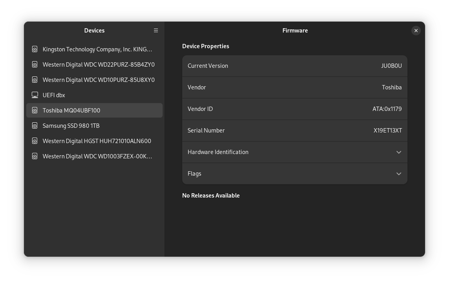Click the No Releases Available text
The width and height of the screenshot is (449, 283).
pos(211,195)
